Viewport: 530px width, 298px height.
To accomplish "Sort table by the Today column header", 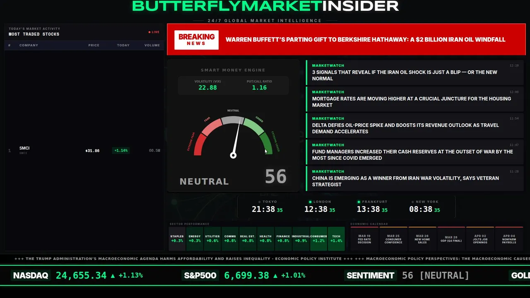I will click(x=123, y=45).
